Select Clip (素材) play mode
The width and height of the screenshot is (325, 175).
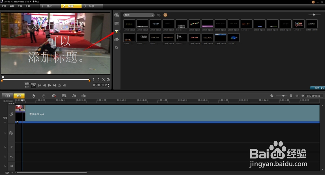(x=27, y=87)
